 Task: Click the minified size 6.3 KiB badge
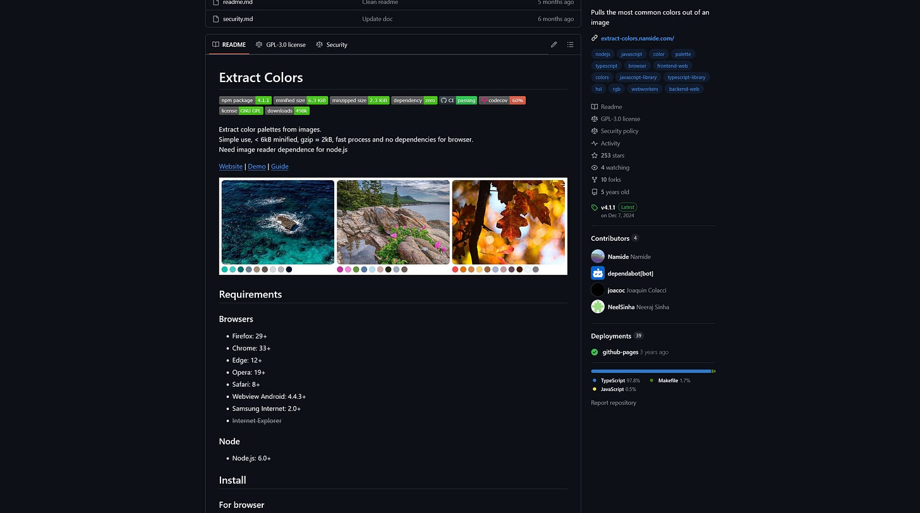pos(301,100)
